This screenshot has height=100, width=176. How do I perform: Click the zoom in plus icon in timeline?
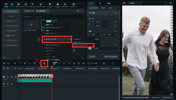click(x=104, y=63)
